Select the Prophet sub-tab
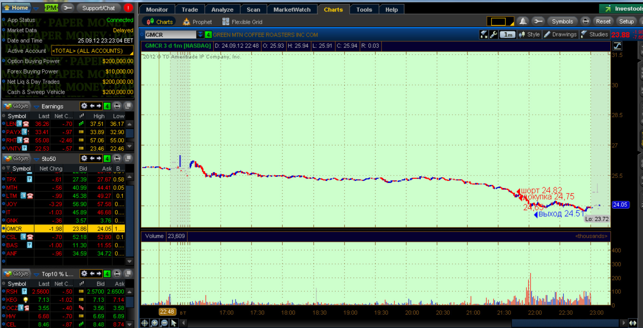Image resolution: width=643 pixels, height=328 pixels. (197, 22)
